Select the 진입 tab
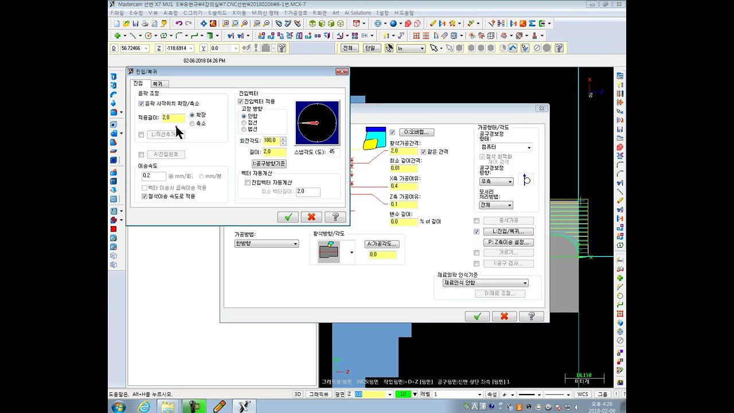 pos(138,83)
